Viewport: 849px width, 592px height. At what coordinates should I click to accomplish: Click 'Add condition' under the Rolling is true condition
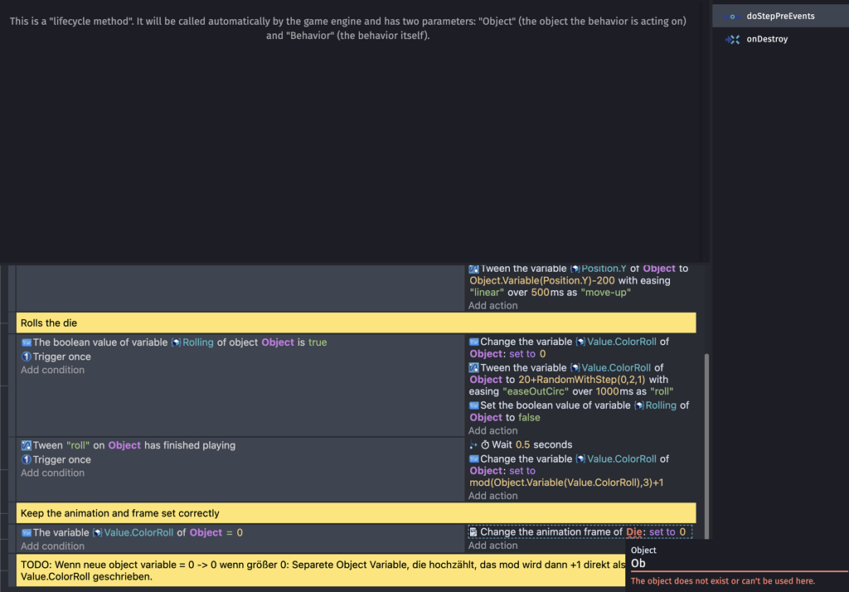(52, 370)
